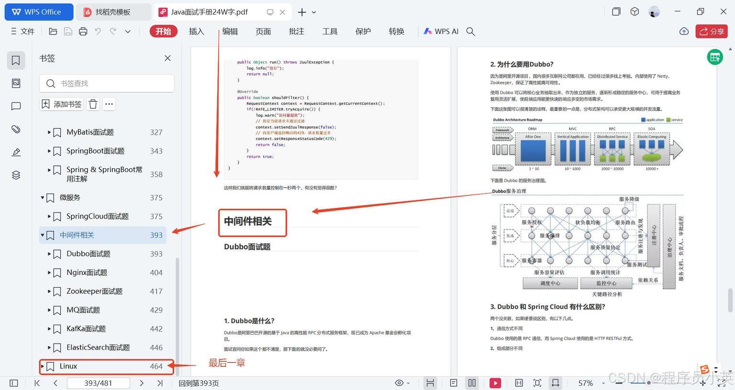Click the 书签查找 search field
Image resolution: width=735 pixels, height=390 pixels.
[107, 84]
